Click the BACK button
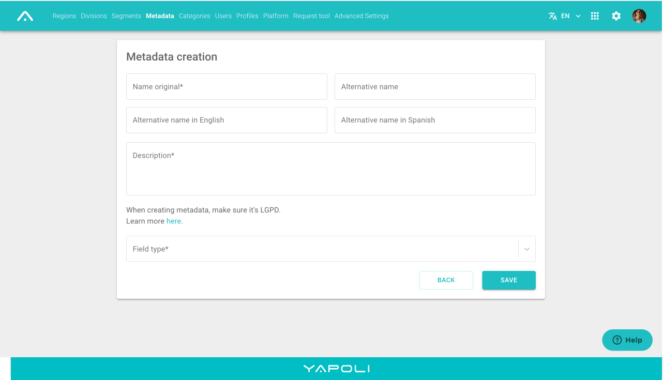 tap(446, 280)
